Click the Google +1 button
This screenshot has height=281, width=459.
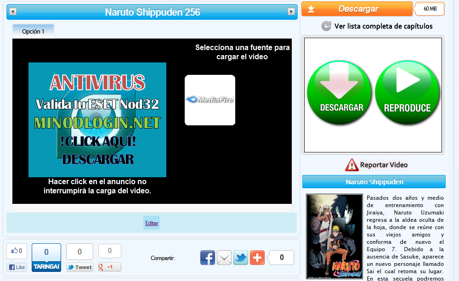click(x=109, y=267)
